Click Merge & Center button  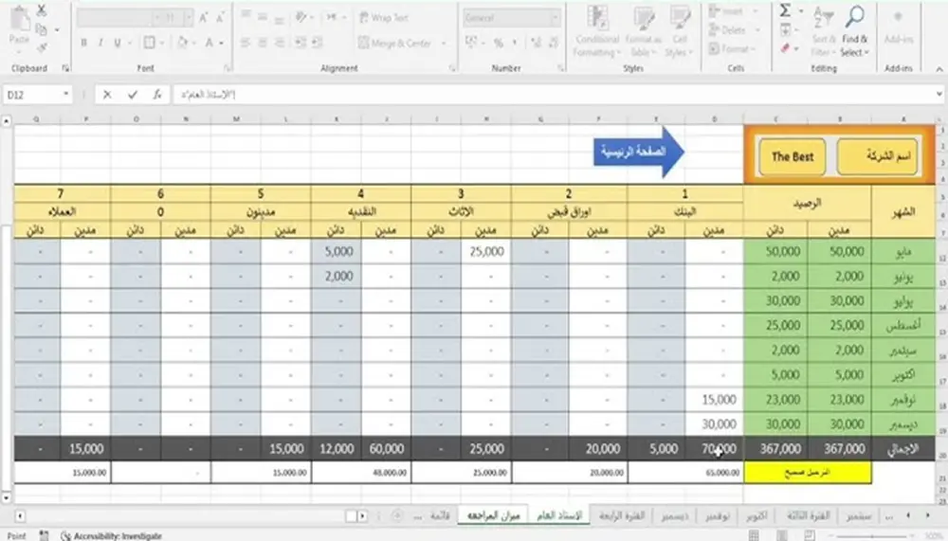click(x=394, y=43)
